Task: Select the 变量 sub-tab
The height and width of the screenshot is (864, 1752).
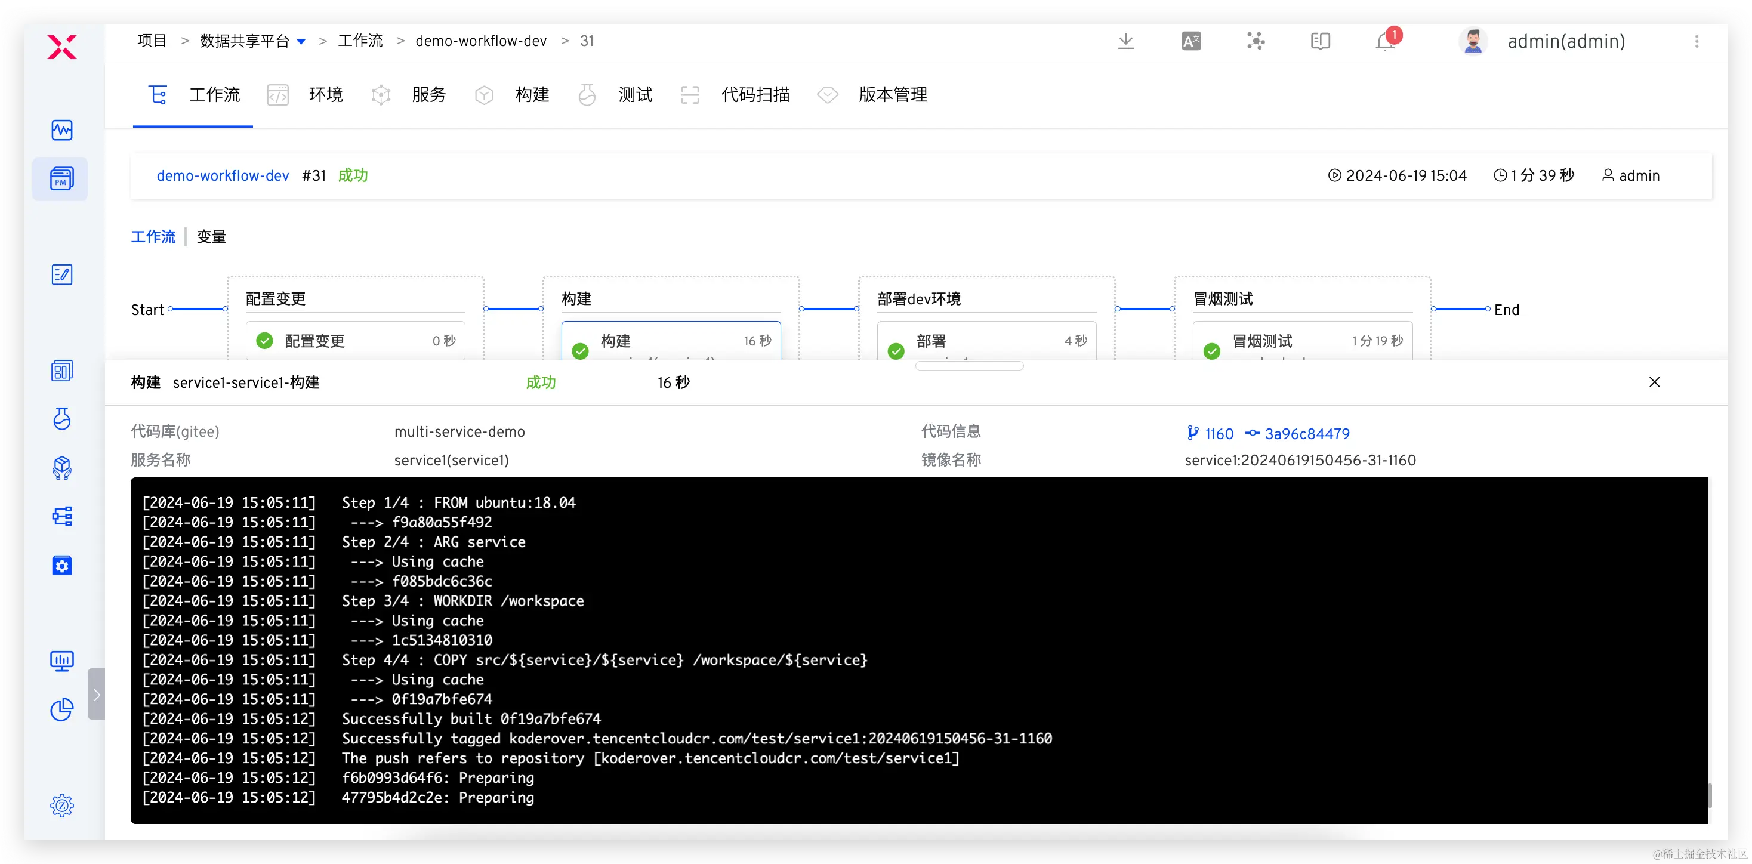Action: 211,237
